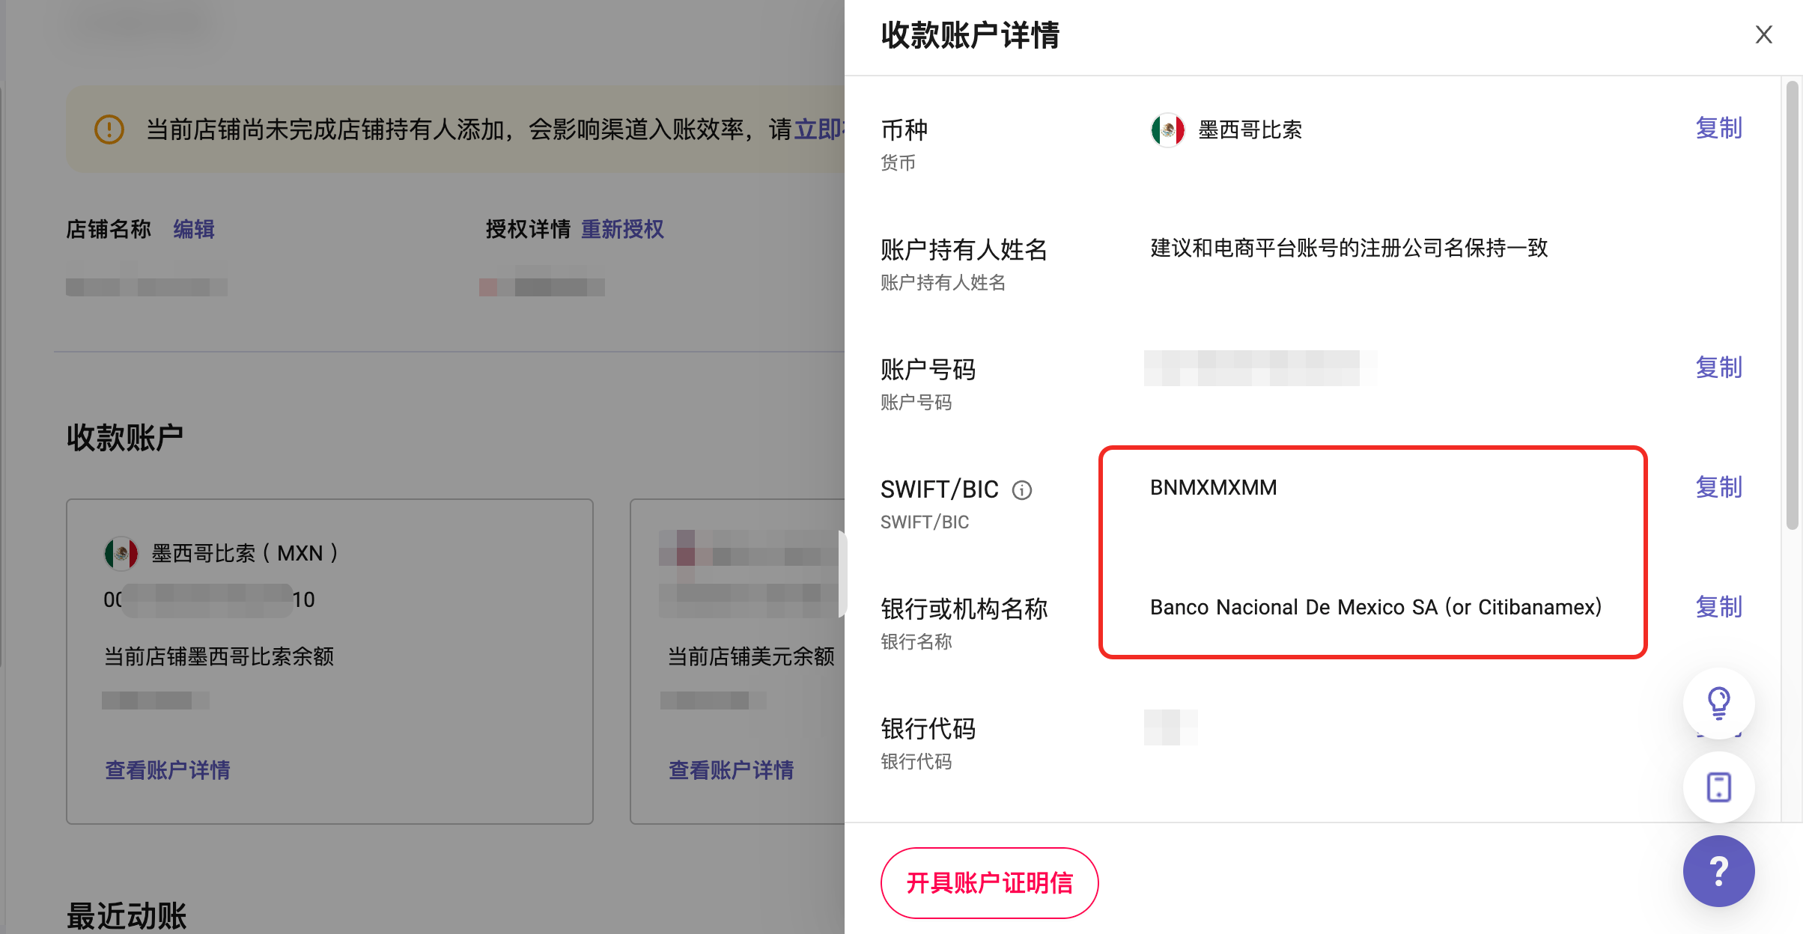This screenshot has height=934, width=1803.
Task: Copy the SWIFT/BIC code BNMXMXMM
Action: 1718,488
